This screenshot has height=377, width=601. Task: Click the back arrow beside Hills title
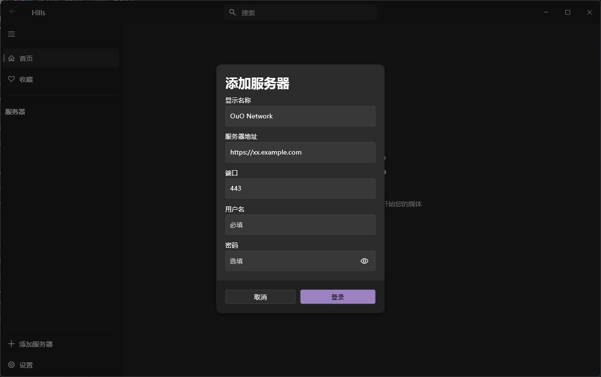coord(12,12)
